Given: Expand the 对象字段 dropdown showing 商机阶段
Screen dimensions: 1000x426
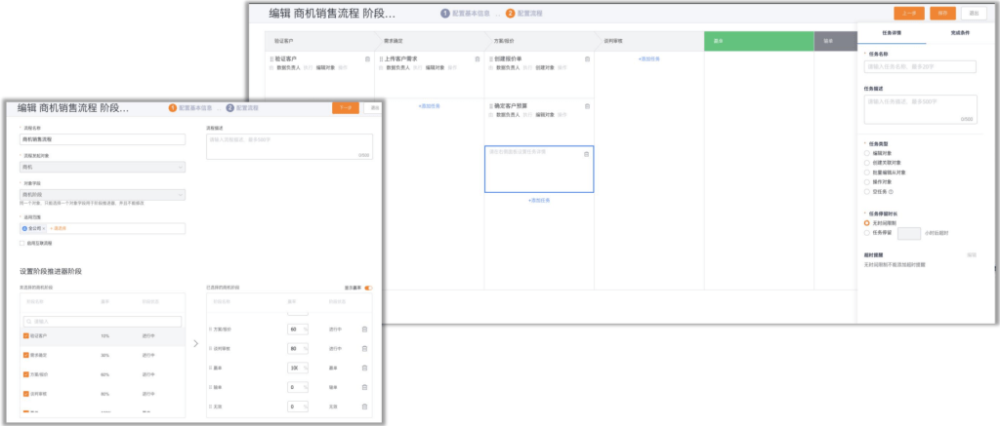Looking at the screenshot, I should pyautogui.click(x=103, y=194).
